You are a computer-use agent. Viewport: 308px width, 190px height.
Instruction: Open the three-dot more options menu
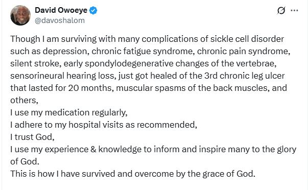pyautogui.click(x=294, y=10)
